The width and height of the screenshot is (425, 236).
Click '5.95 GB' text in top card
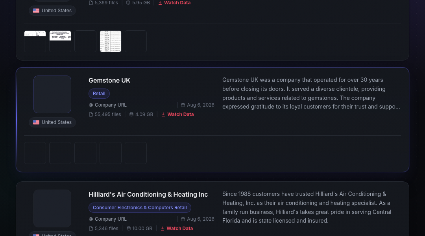(x=141, y=3)
